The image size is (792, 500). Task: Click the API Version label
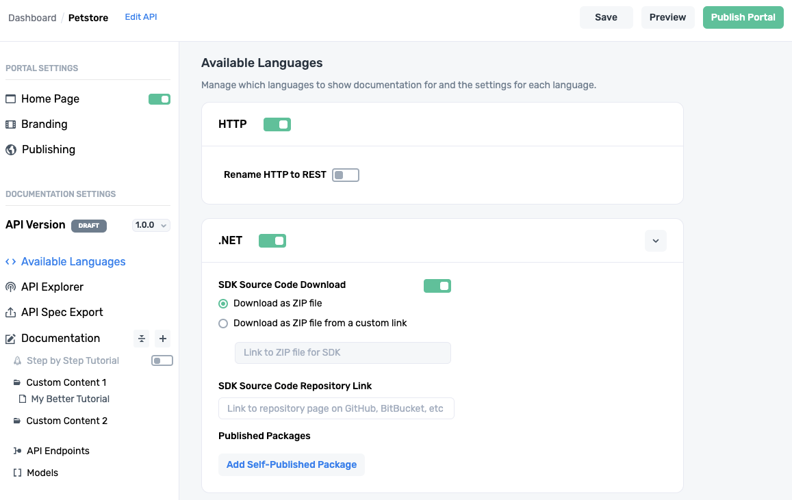[x=36, y=224]
